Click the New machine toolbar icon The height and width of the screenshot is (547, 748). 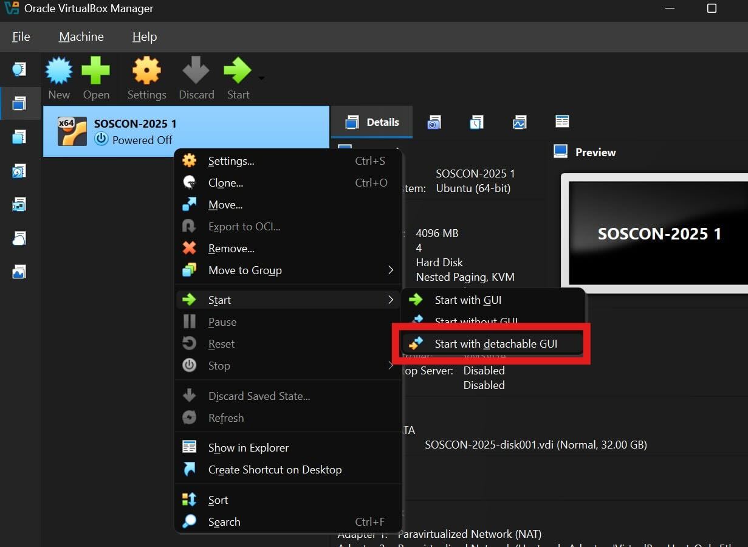(59, 72)
